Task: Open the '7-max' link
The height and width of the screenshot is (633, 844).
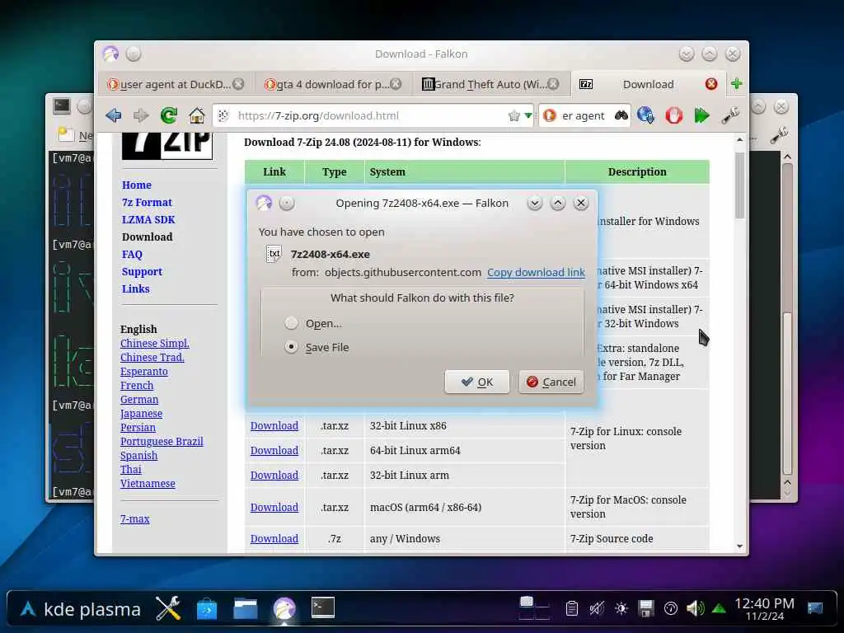Action: 134,519
